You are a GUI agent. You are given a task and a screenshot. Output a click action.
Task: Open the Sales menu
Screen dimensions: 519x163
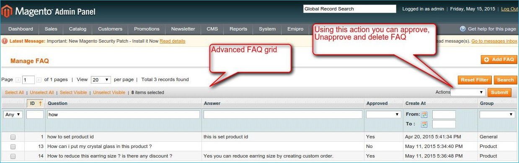[x=51, y=29]
